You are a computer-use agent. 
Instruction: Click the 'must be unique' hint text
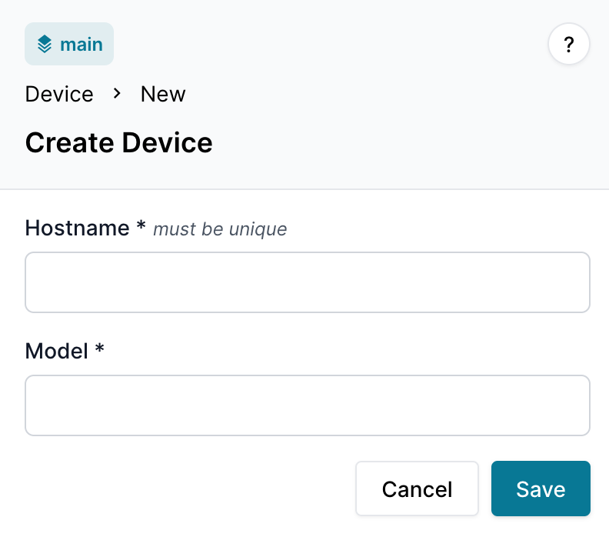(220, 229)
